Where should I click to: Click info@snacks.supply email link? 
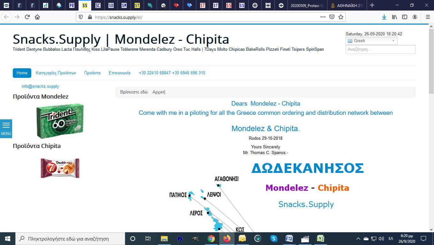click(40, 86)
